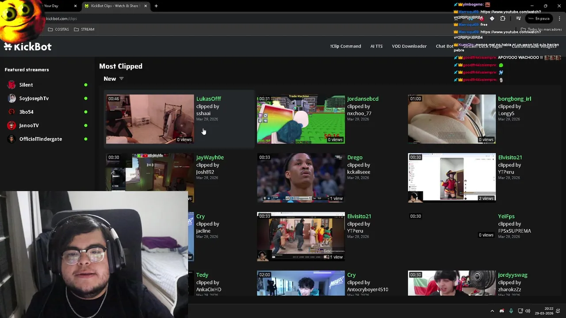The width and height of the screenshot is (566, 318).
Task: Open JanooTV avatar icon
Action: click(x=11, y=125)
